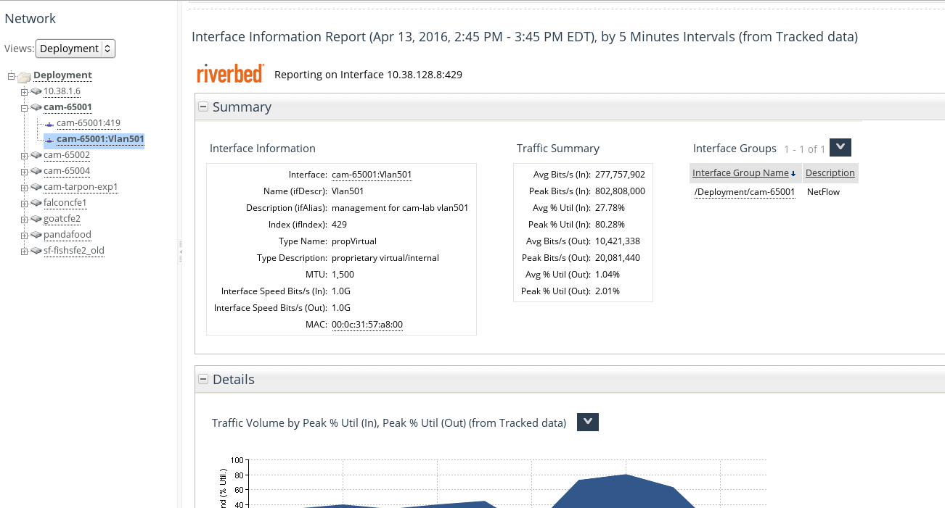
Task: Click the device icon beside goatcfe2
Action: click(x=36, y=219)
